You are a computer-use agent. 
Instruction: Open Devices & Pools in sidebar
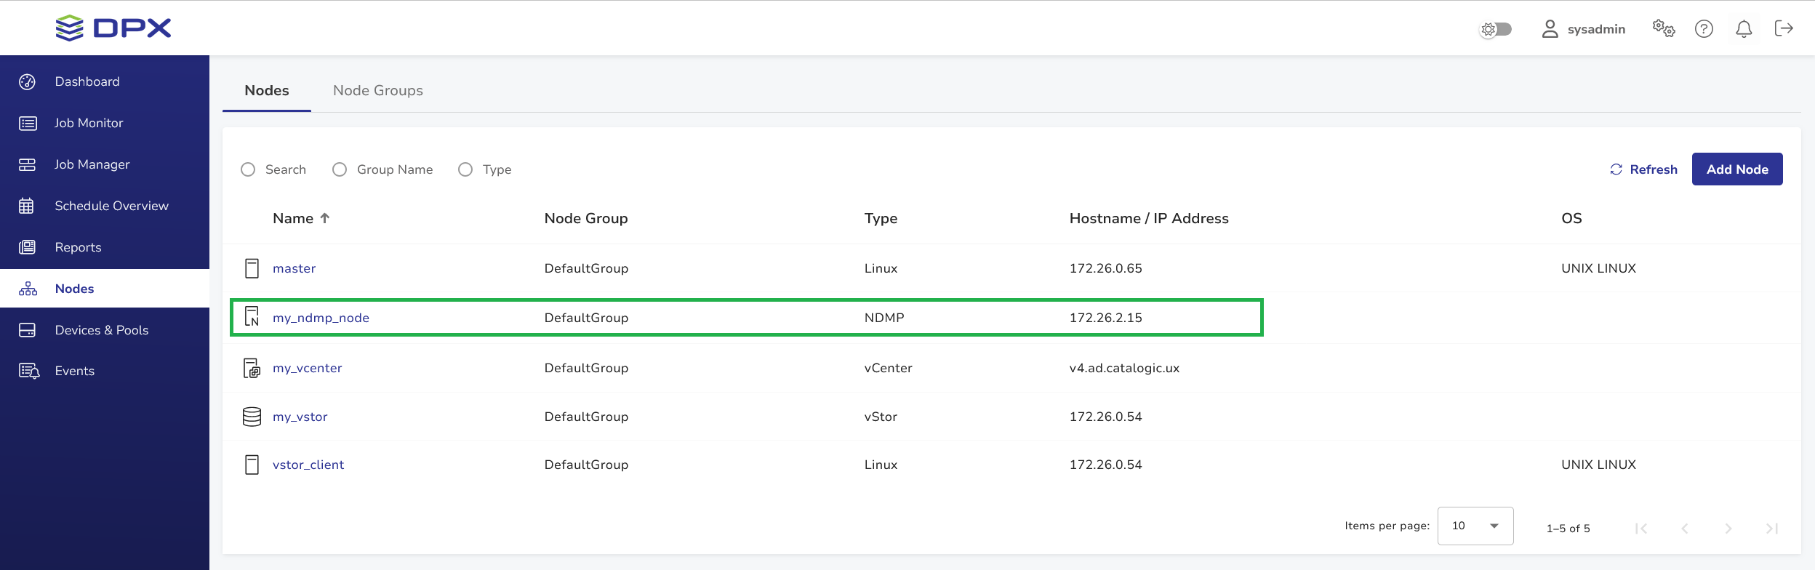coord(101,330)
